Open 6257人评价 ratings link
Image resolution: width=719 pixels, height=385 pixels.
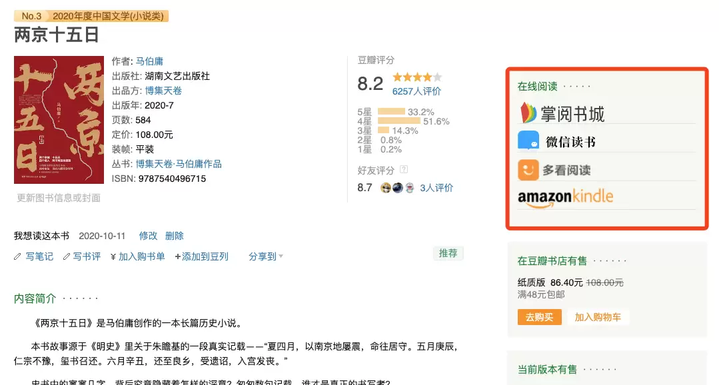coord(416,91)
